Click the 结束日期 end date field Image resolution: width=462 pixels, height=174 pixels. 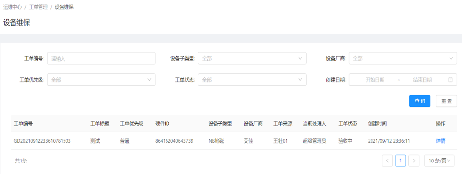click(422, 80)
